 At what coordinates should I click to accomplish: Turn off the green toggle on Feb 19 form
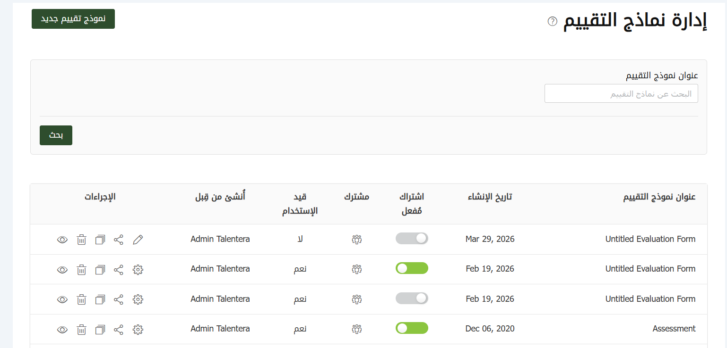[412, 268]
